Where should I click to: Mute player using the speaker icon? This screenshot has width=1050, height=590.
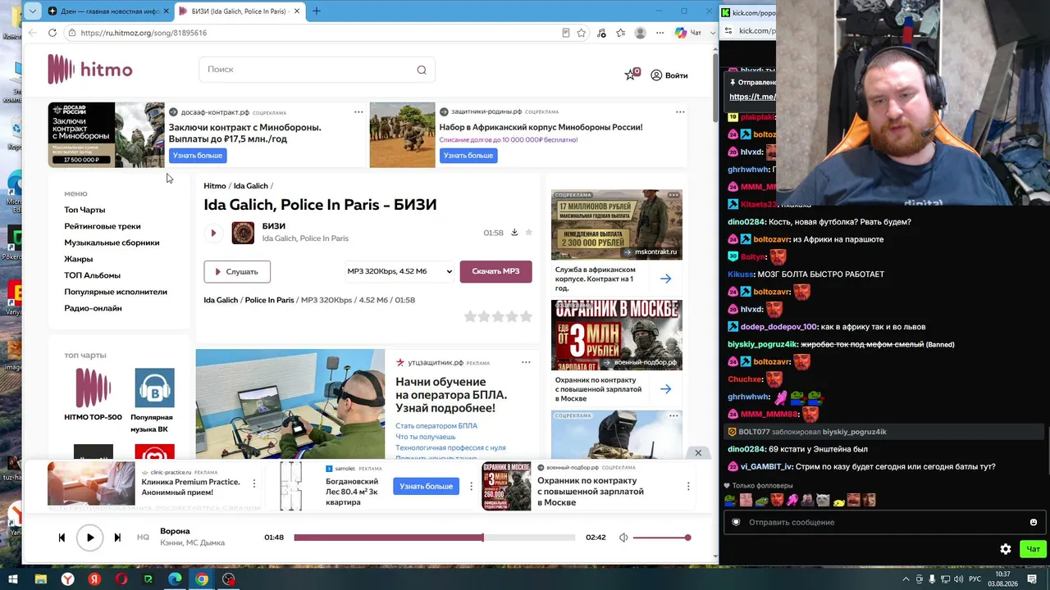(x=623, y=538)
